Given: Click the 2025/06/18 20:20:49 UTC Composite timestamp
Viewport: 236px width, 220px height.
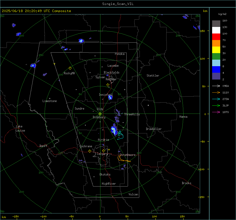Looking at the screenshot, I should pyautogui.click(x=36, y=11).
